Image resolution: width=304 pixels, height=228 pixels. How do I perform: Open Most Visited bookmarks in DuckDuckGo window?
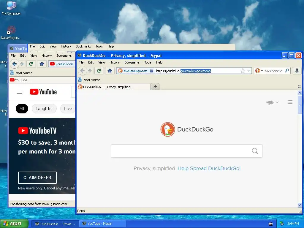89,80
